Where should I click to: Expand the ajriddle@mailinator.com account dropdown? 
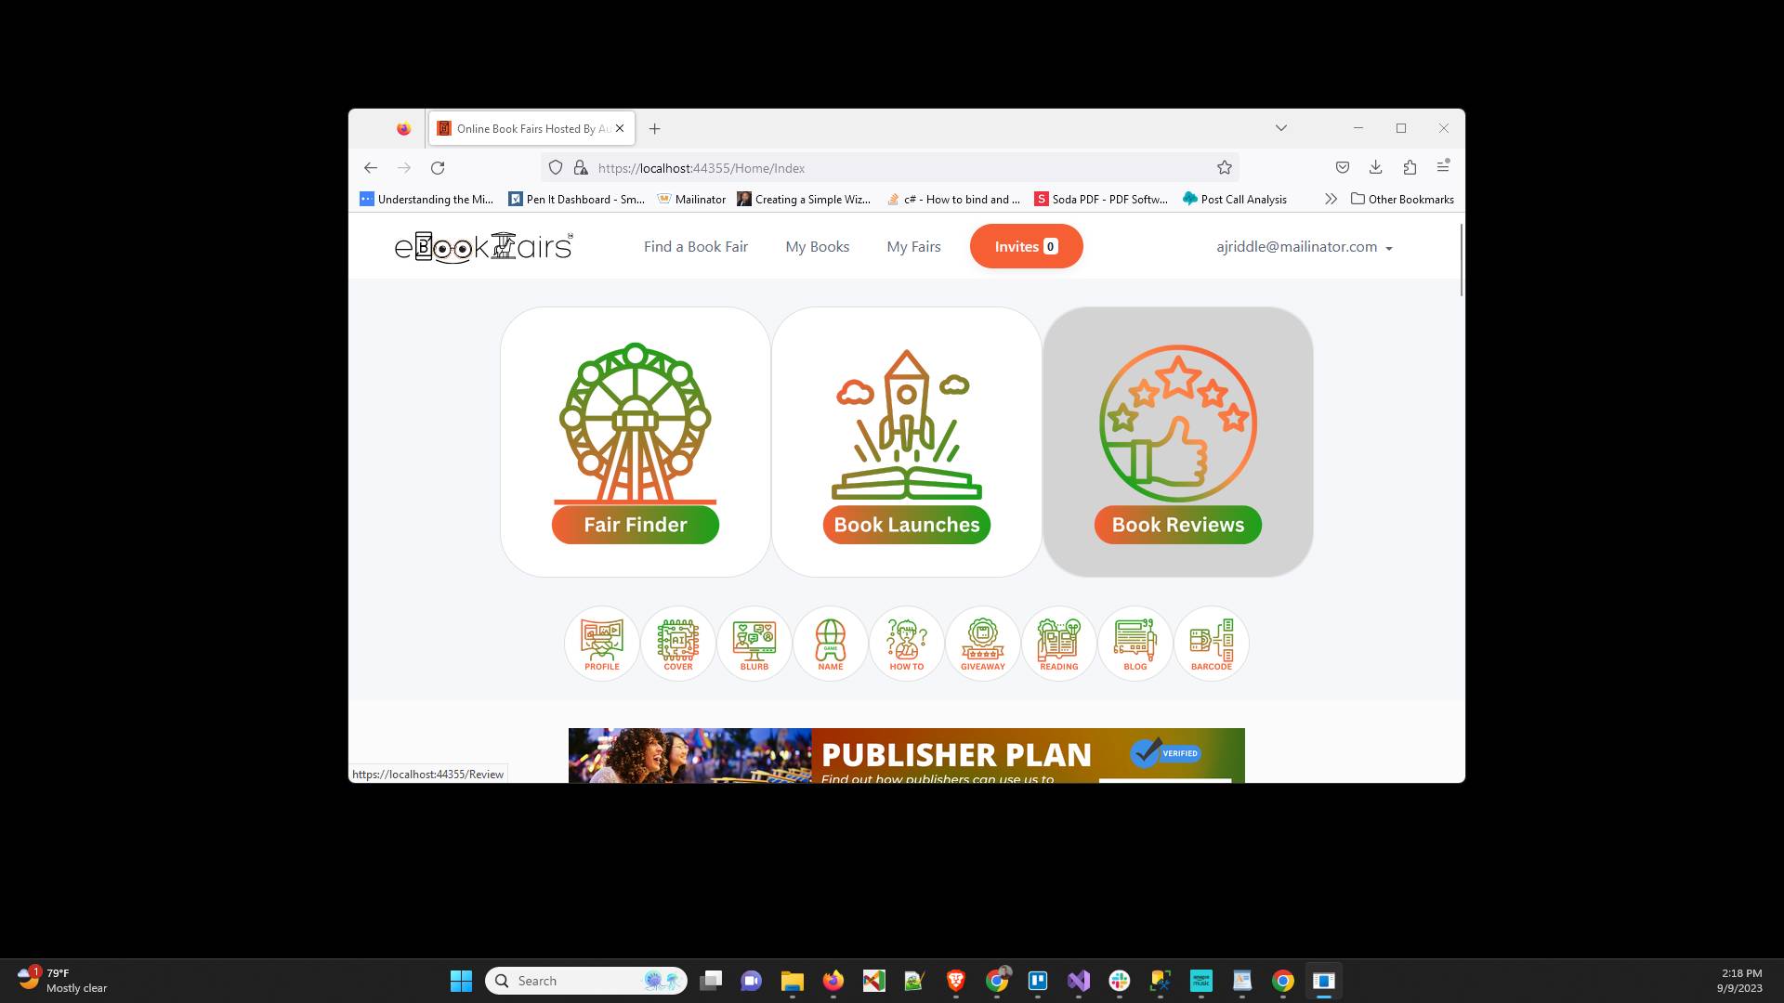1305,246
